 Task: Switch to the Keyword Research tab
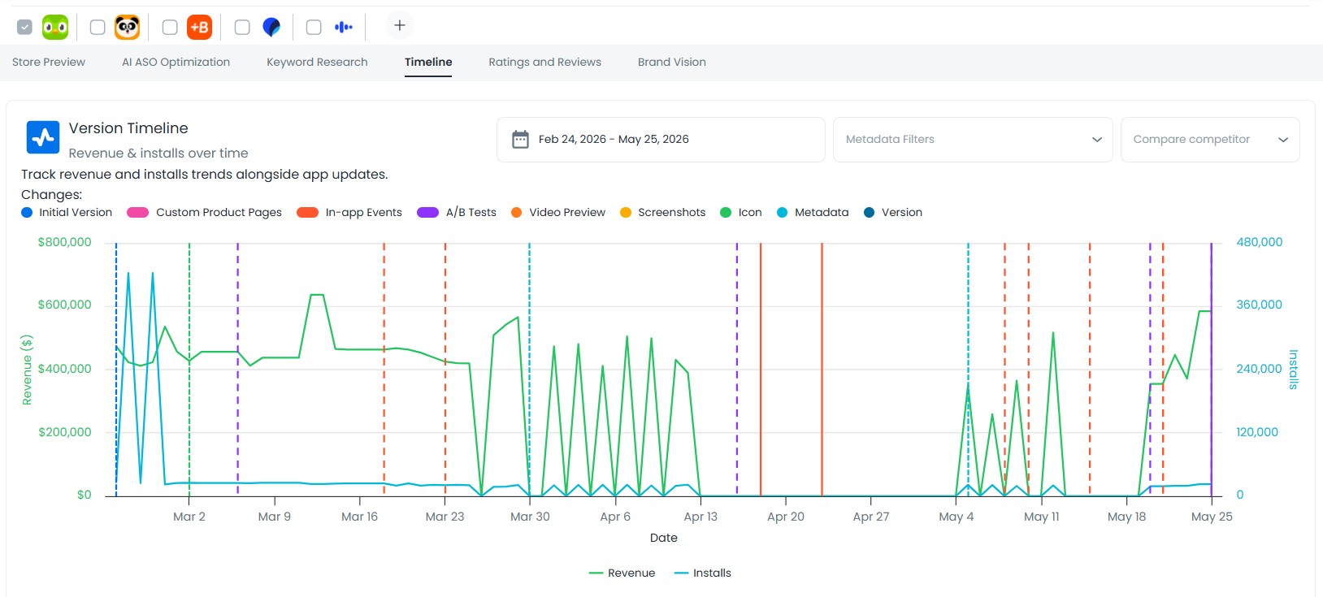tap(317, 62)
